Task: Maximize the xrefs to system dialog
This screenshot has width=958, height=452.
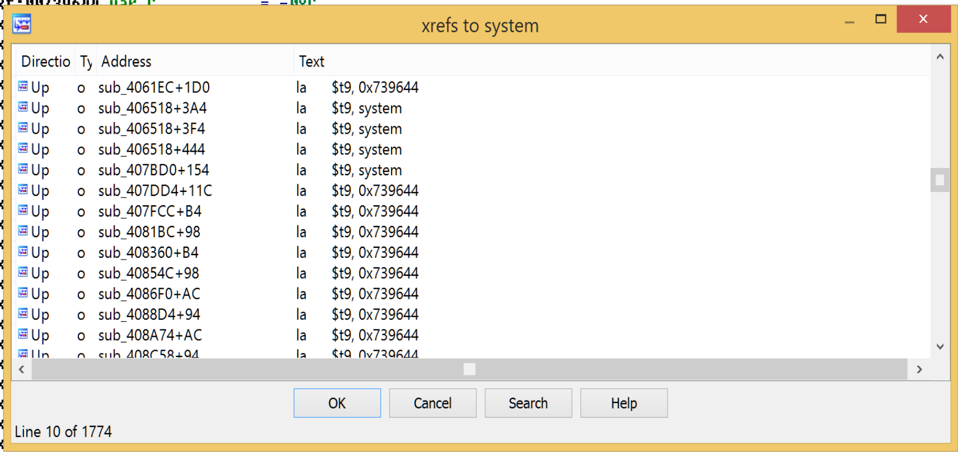Action: coord(881,19)
